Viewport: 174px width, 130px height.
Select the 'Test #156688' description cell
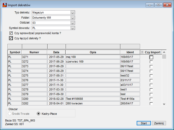[x=93, y=99]
